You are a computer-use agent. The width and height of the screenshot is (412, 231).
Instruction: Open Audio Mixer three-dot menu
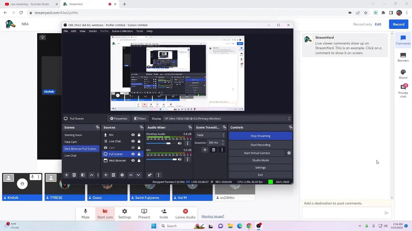coord(158,175)
